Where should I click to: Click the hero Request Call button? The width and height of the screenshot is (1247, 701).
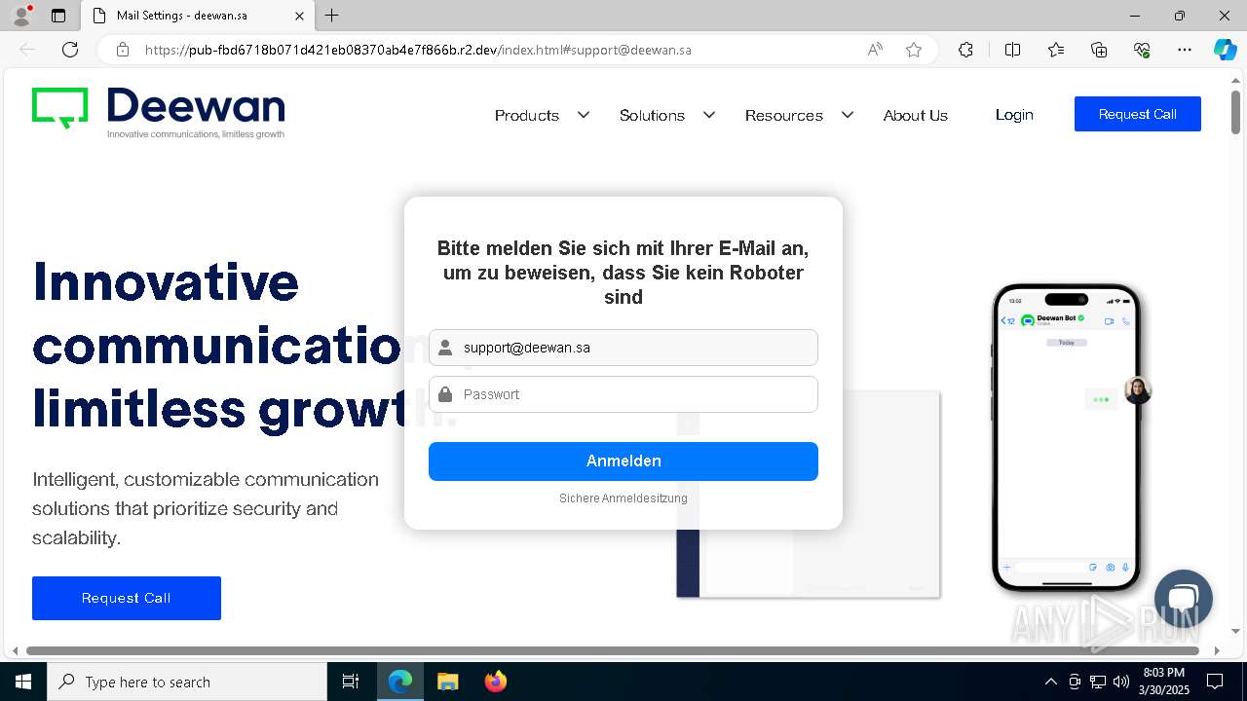[127, 598]
